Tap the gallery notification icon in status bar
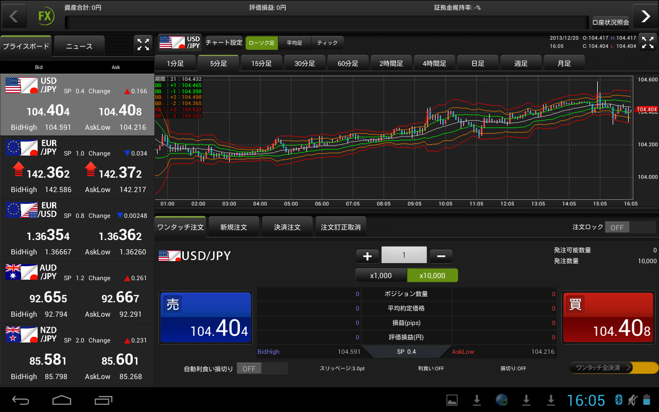The image size is (659, 412). [452, 400]
